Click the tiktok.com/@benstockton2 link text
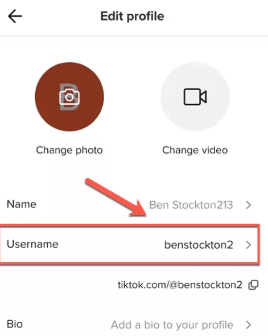The image size is (268, 336). pos(180,285)
